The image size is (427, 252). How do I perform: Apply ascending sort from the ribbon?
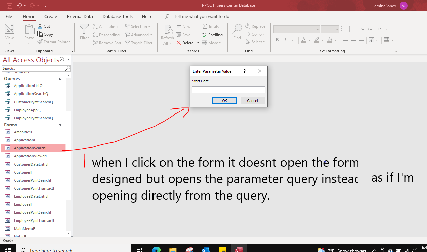[x=105, y=26]
